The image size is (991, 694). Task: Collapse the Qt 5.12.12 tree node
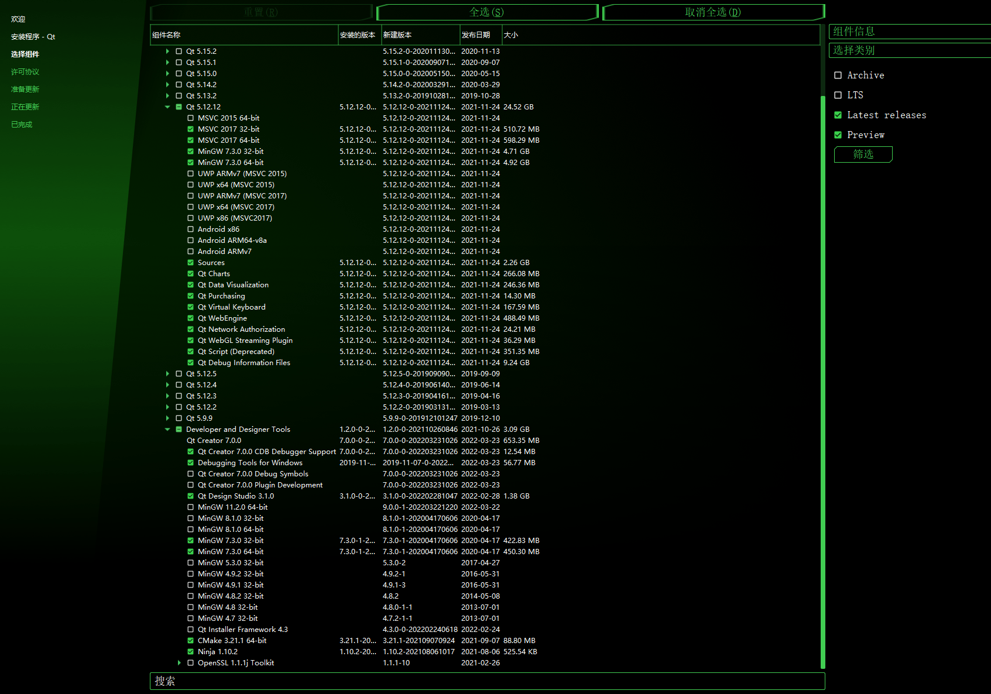[167, 107]
